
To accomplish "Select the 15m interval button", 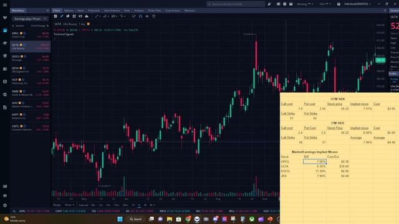I will click(x=117, y=205).
